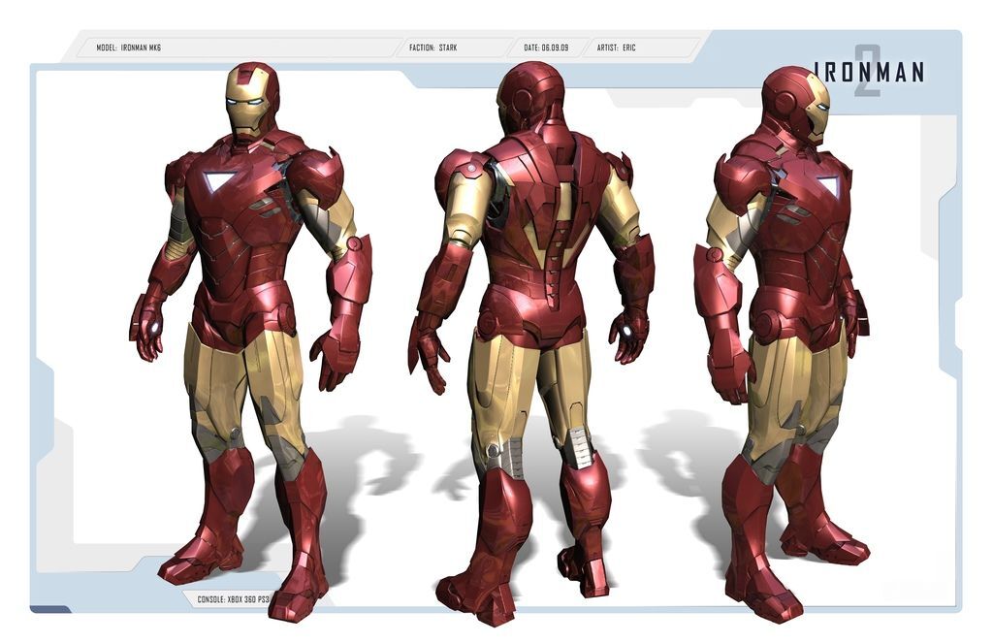Click the "ARTIST: ERIC" label
This screenshot has width=993, height=643.
(616, 48)
